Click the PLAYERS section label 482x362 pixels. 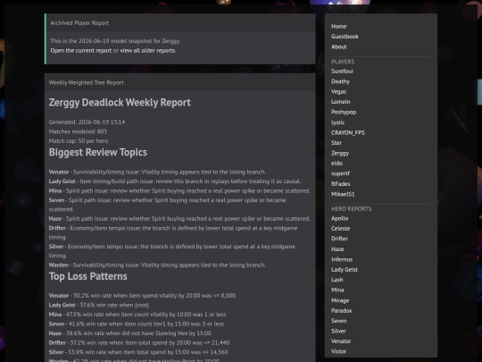pyautogui.click(x=343, y=62)
